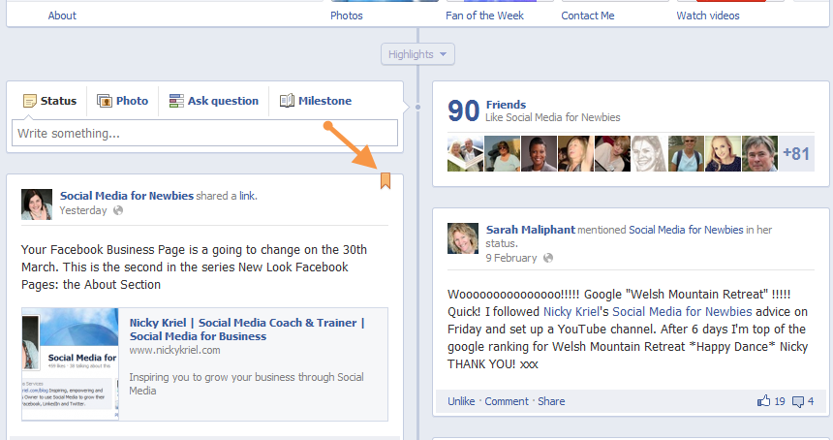Click www.nickykriel.com URL text
833x440 pixels.
(174, 350)
